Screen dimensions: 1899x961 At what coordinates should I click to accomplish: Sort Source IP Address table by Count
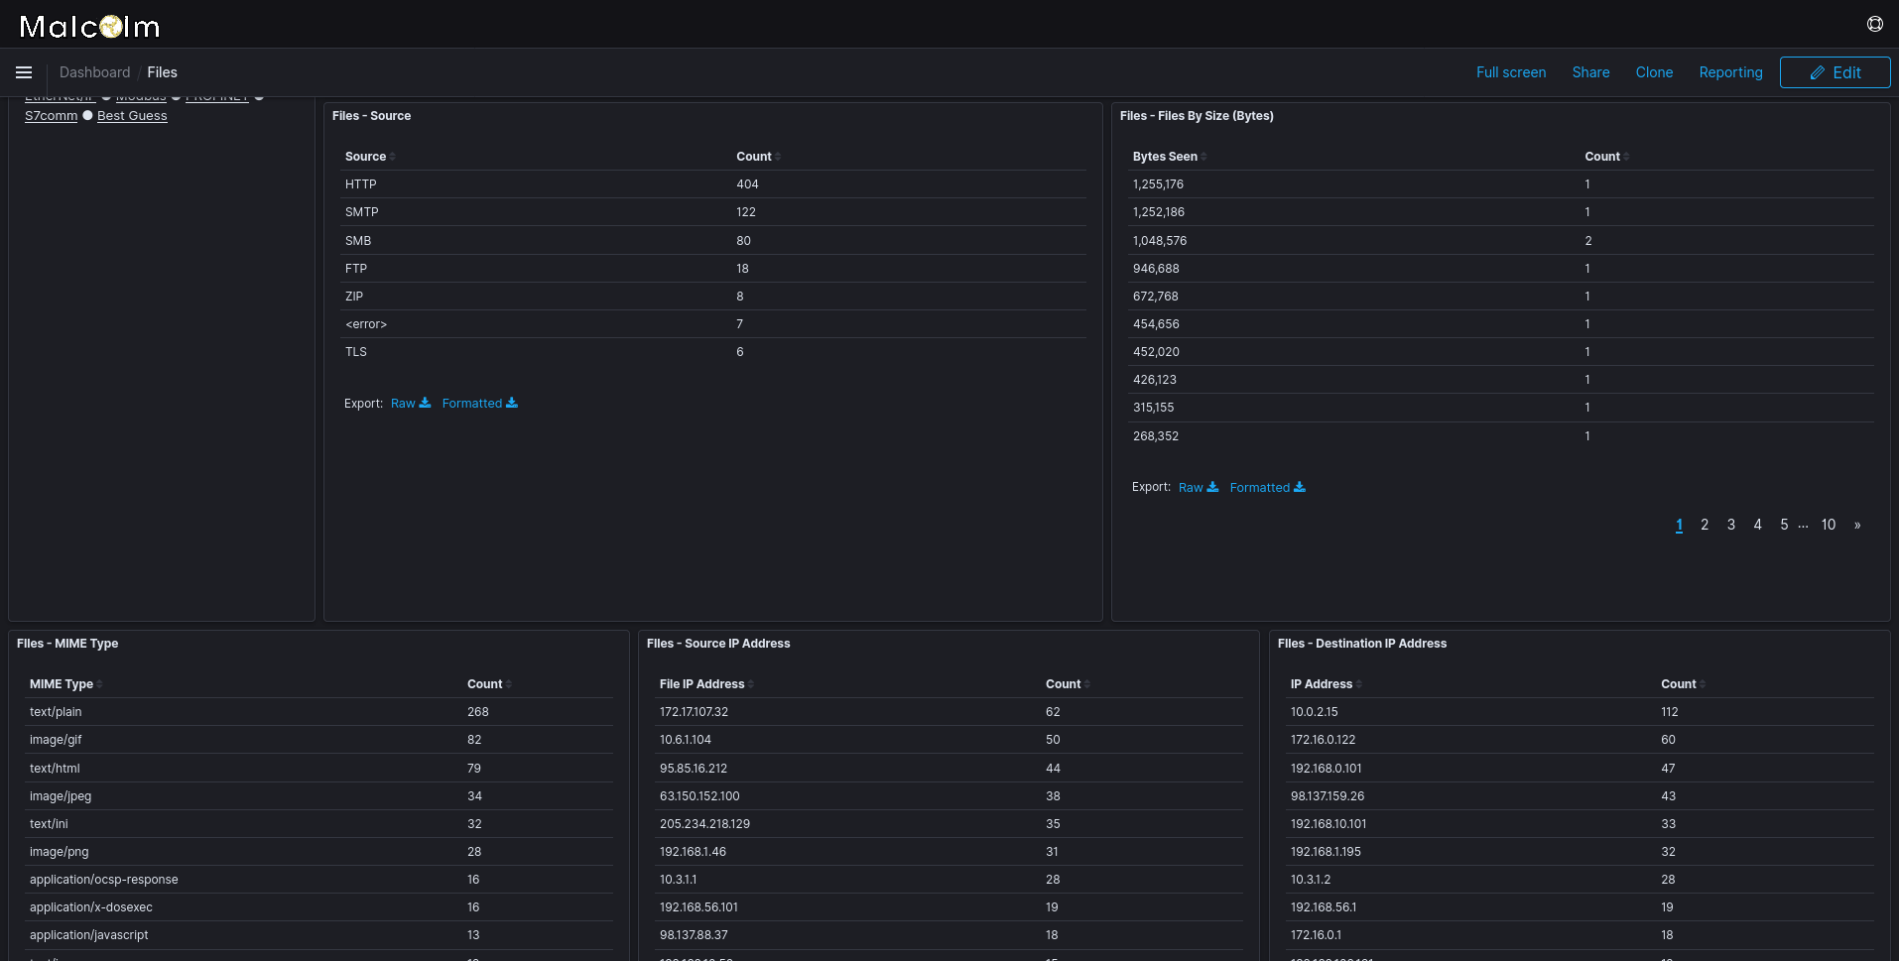pos(1068,684)
